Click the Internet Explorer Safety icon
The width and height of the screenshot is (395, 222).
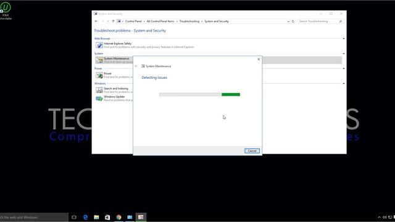(x=99, y=45)
